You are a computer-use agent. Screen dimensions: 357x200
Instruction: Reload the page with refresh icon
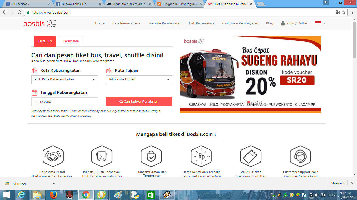tap(19, 12)
